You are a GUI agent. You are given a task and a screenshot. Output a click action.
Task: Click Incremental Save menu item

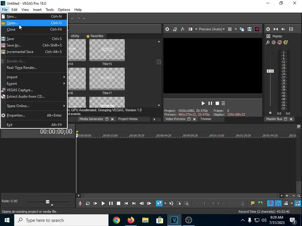pos(34,52)
